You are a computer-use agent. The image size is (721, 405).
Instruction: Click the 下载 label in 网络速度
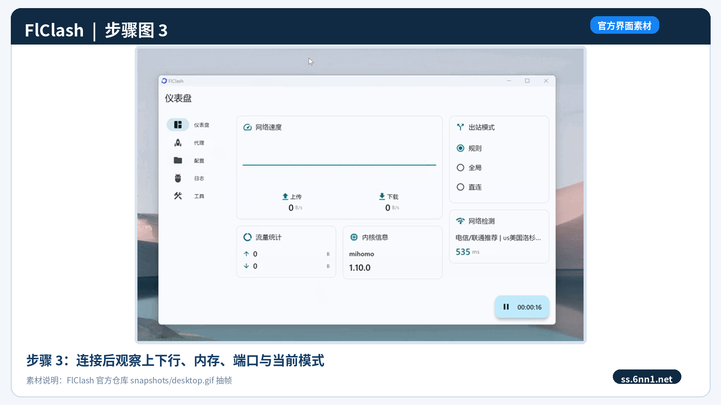(x=393, y=197)
